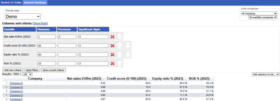Remove the ROA % criteria row
This screenshot has height=101, width=280.
tap(112, 63)
